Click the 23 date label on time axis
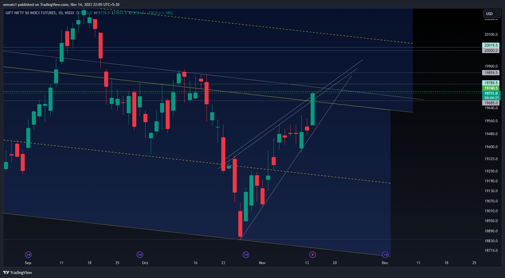 [223, 263]
